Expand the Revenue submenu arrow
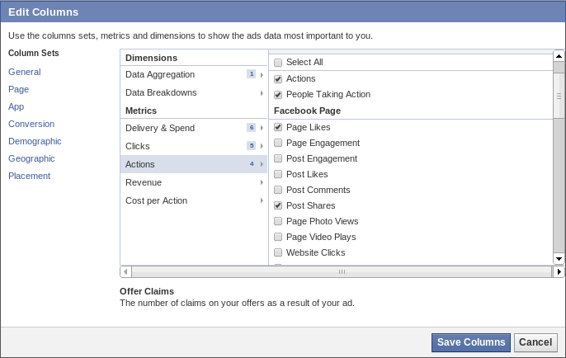The height and width of the screenshot is (358, 566). pos(262,182)
